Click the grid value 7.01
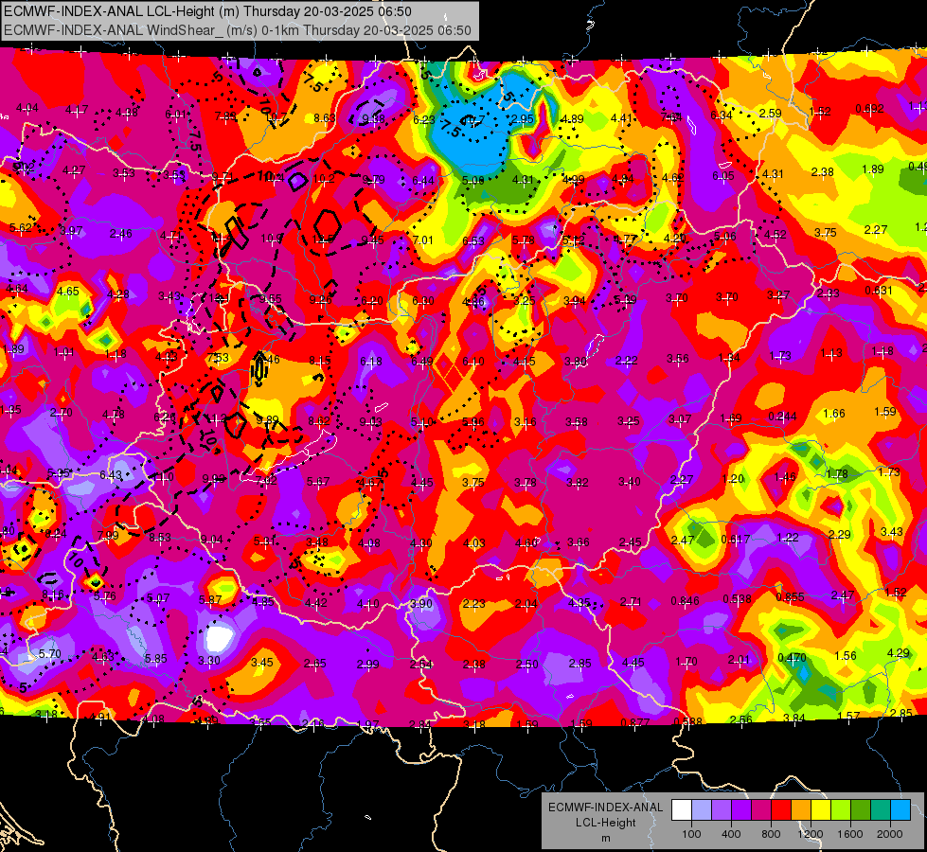The width and height of the screenshot is (927, 852). click(422, 240)
